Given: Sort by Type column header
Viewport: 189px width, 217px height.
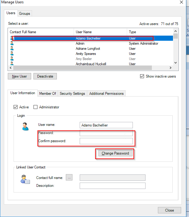Looking at the screenshot, I should [150, 32].
